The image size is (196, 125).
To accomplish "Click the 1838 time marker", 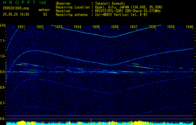I will [x=152, y=27].
